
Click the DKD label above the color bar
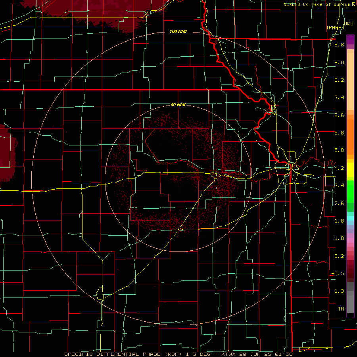pos(349,24)
